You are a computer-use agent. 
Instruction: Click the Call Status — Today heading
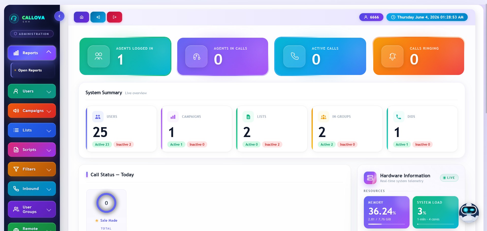(112, 175)
